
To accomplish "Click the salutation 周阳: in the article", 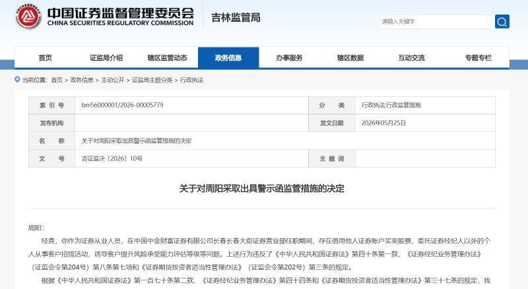I will [36, 228].
